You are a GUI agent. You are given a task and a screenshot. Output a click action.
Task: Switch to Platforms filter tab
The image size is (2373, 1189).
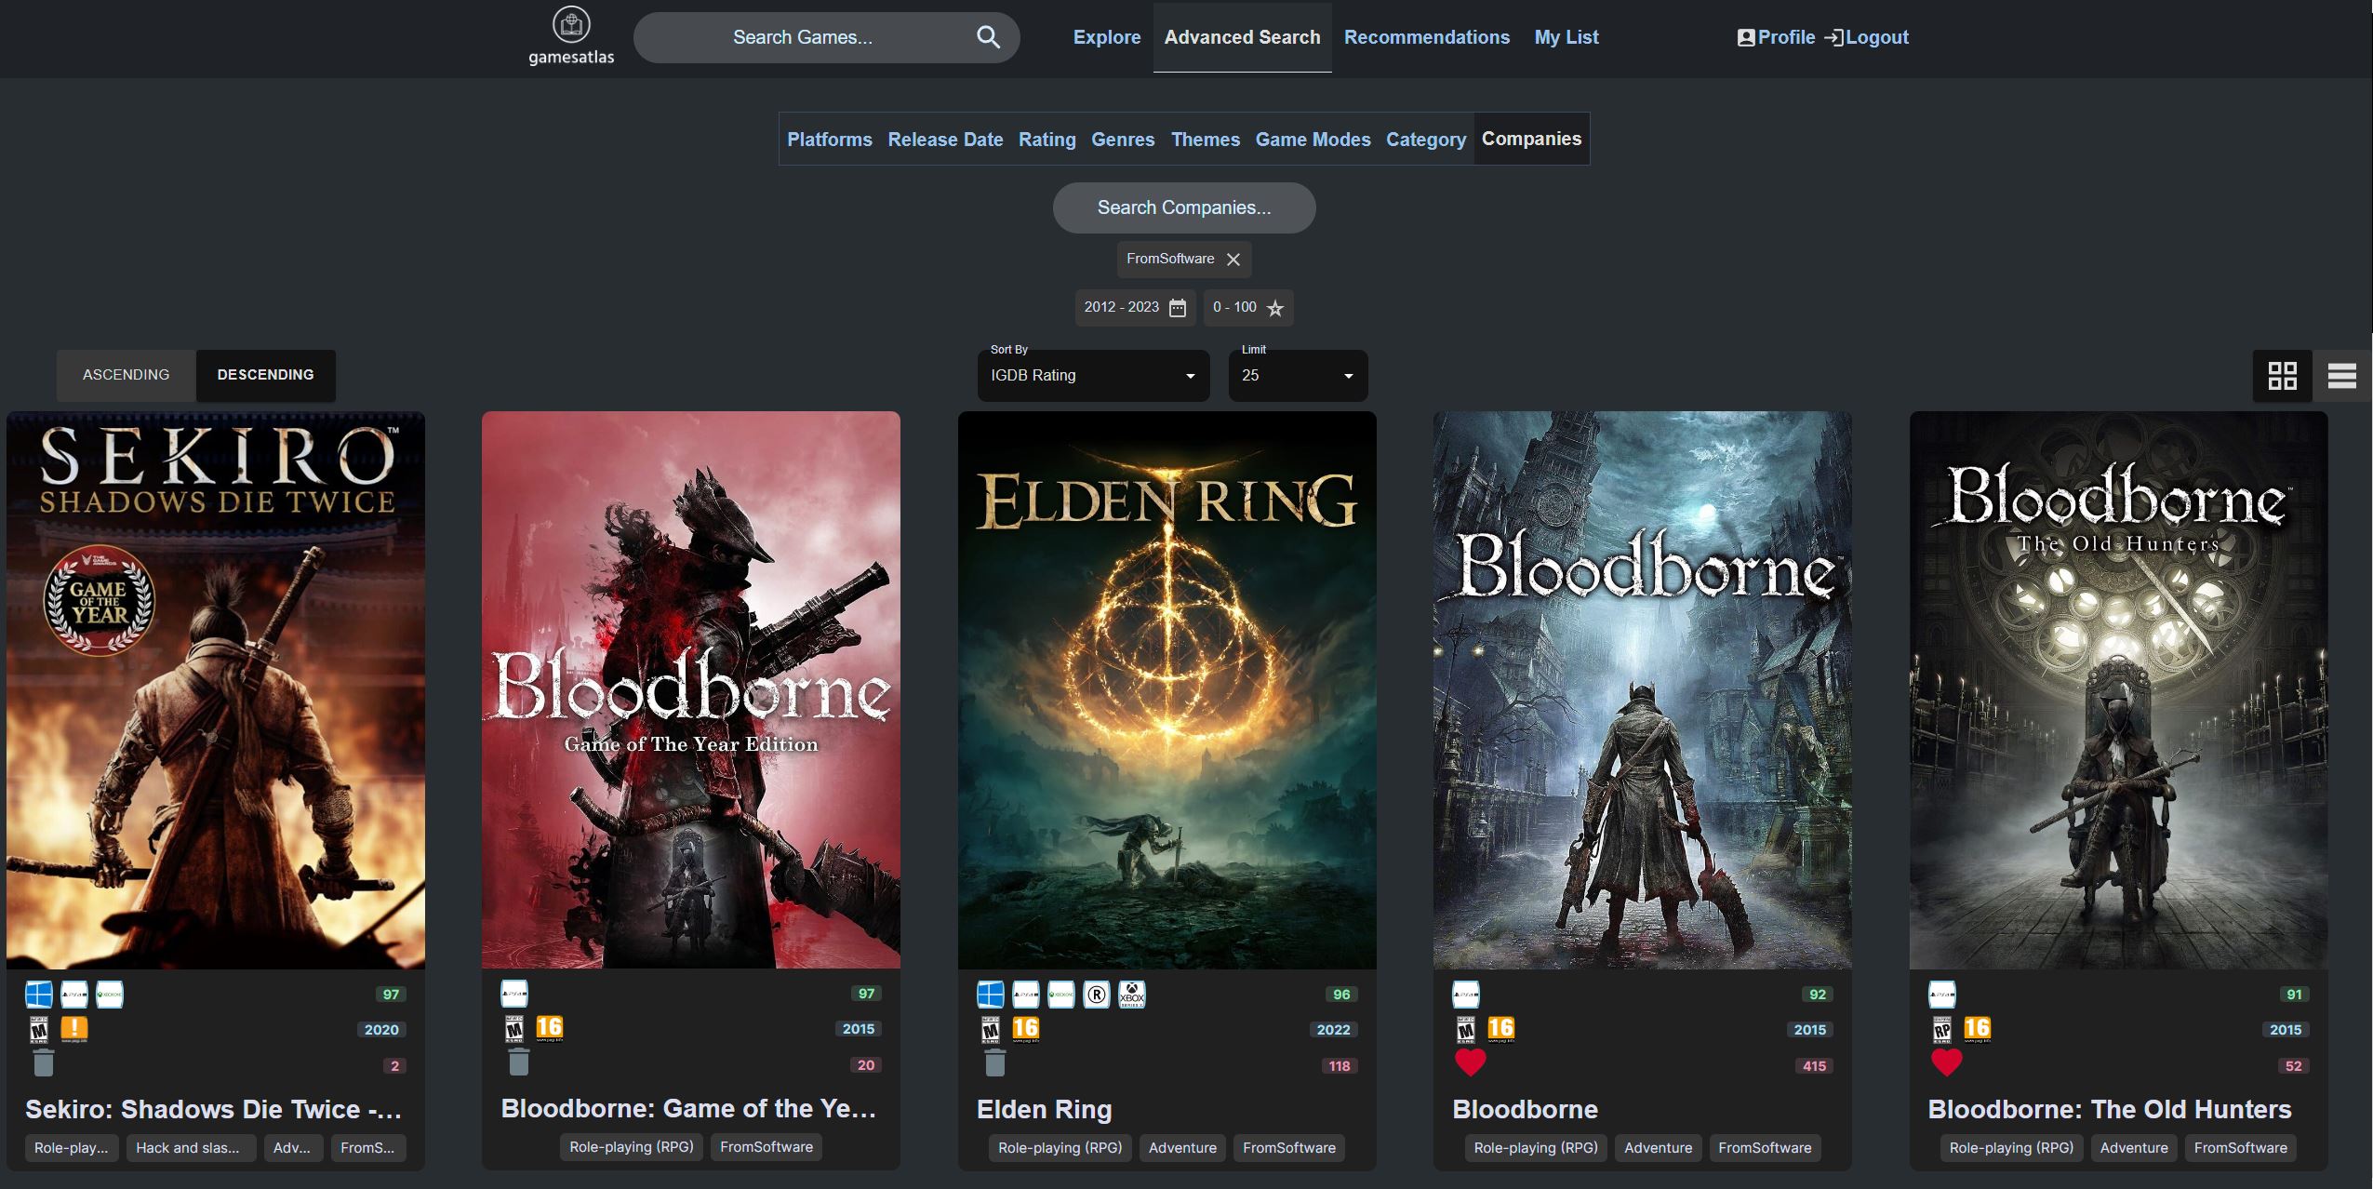coord(829,140)
